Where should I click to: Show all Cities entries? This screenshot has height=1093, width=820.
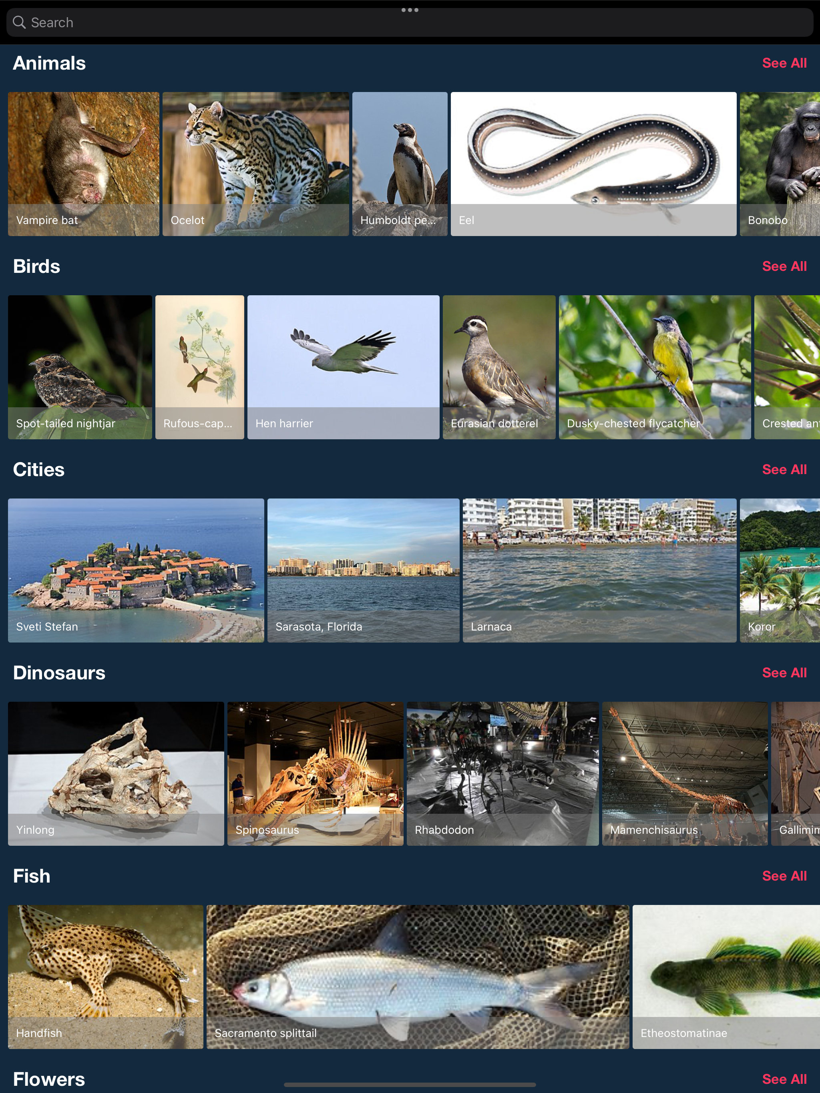[x=784, y=469]
